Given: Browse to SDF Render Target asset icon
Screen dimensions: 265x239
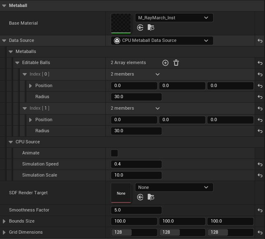Looking at the screenshot, I should coord(151,197).
